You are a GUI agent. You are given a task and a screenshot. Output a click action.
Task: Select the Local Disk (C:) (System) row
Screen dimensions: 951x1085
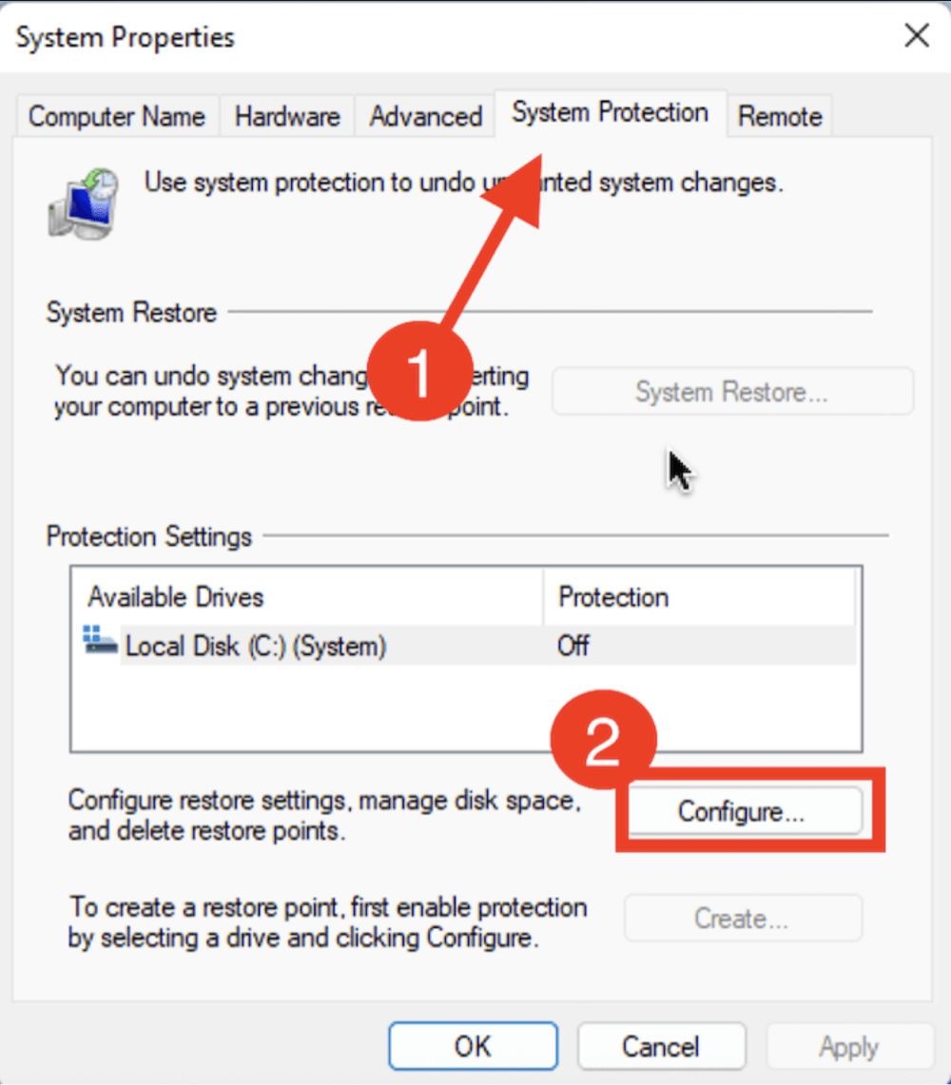(257, 645)
